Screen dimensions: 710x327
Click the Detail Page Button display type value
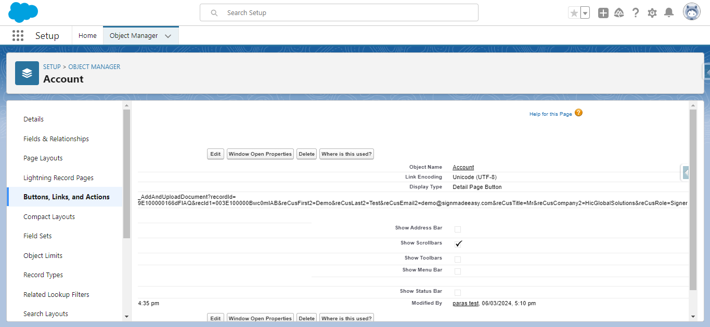pyautogui.click(x=477, y=187)
